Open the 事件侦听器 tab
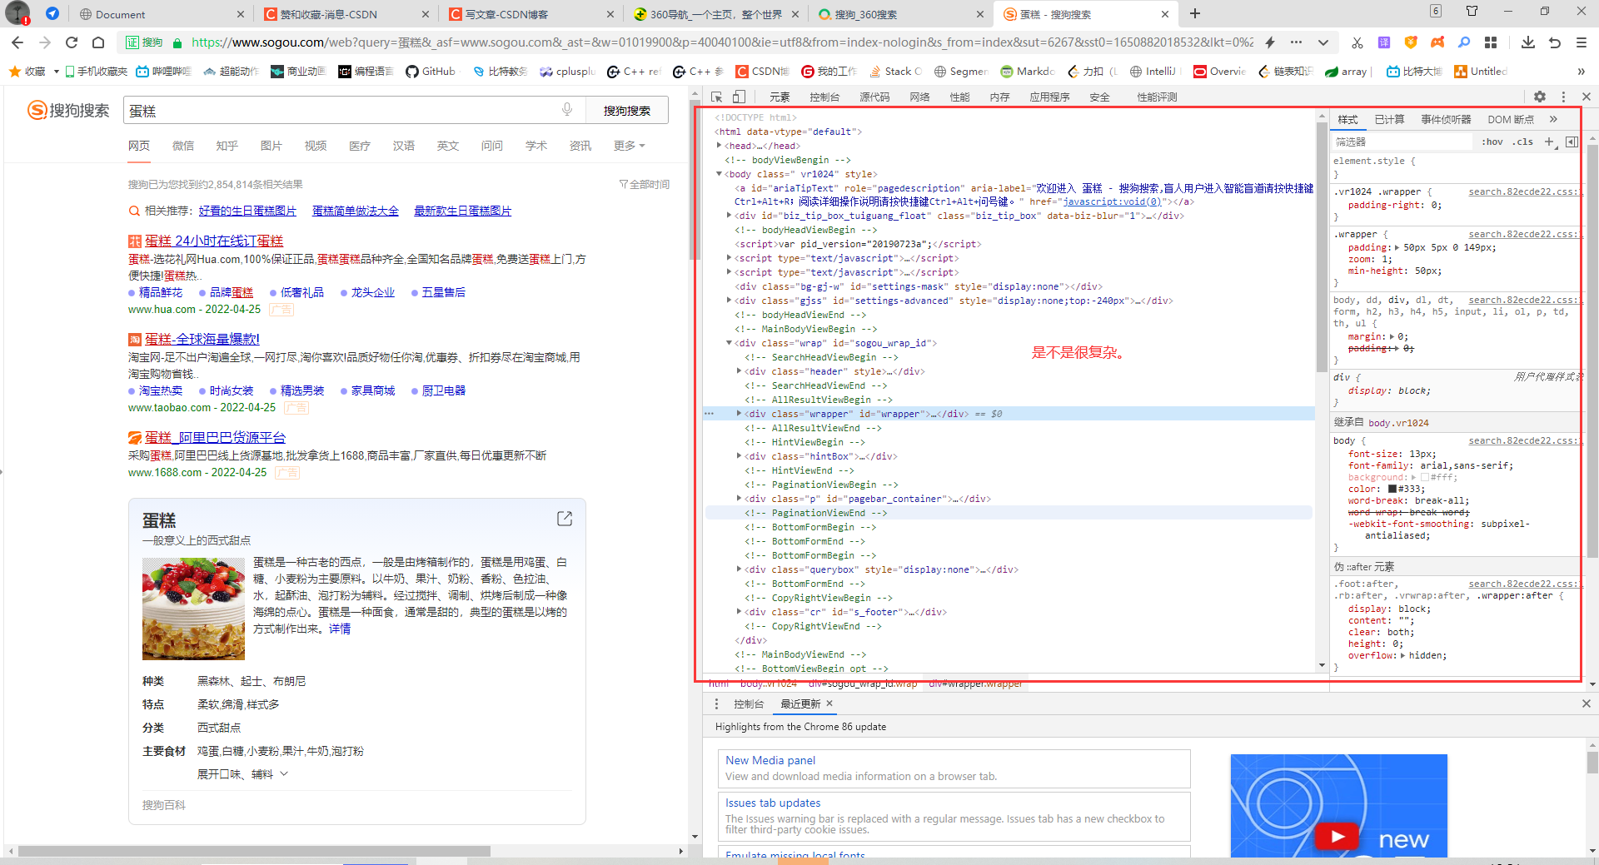This screenshot has width=1599, height=865. pyautogui.click(x=1446, y=120)
